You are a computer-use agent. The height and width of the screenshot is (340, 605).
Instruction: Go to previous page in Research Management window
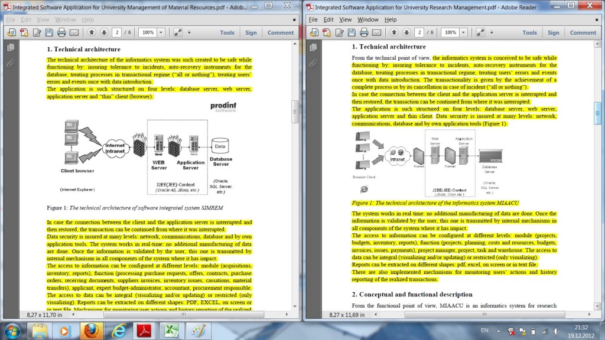(x=394, y=32)
